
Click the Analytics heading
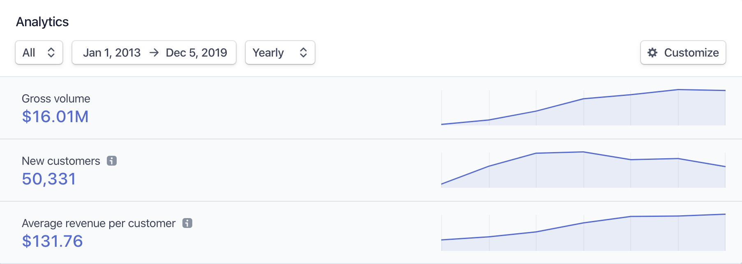pos(42,22)
